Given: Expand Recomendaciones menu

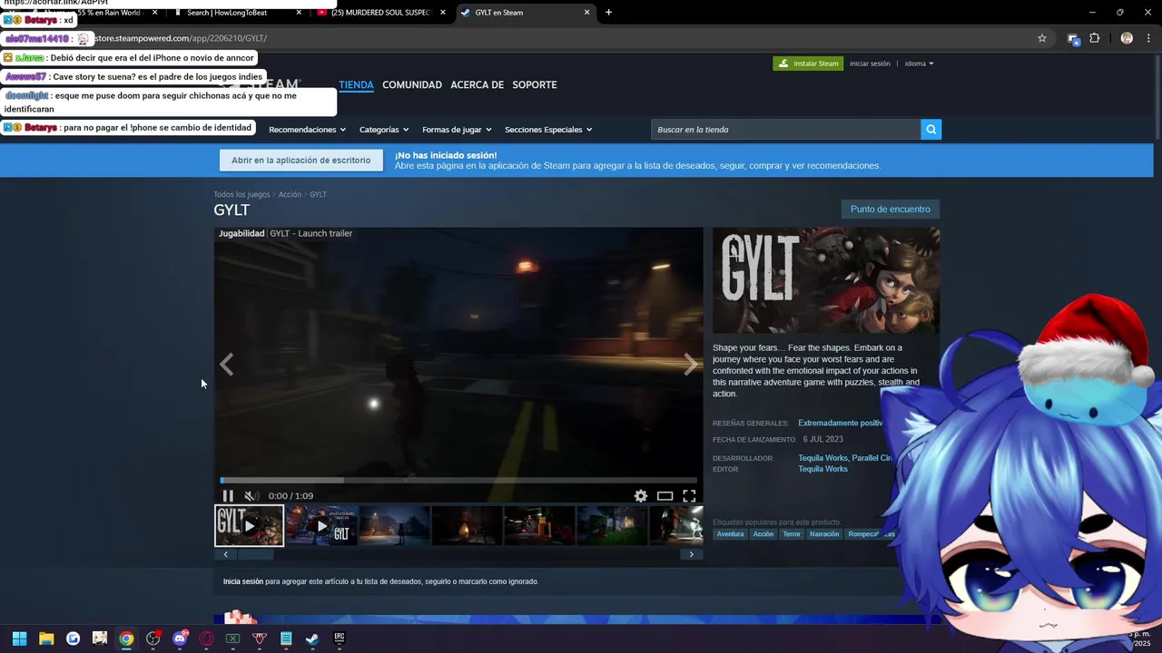Looking at the screenshot, I should (x=307, y=130).
